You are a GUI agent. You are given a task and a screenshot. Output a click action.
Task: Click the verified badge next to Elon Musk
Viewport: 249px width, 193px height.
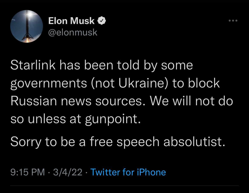pyautogui.click(x=102, y=21)
